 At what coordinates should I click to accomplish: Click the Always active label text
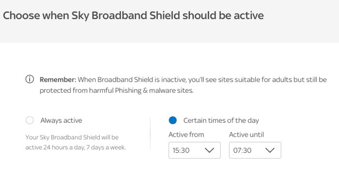(x=61, y=120)
